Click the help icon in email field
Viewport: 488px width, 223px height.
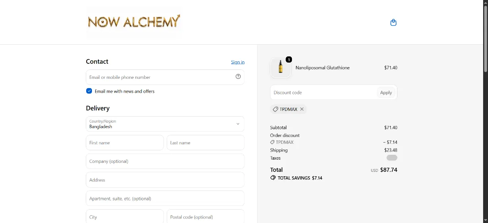tap(238, 76)
